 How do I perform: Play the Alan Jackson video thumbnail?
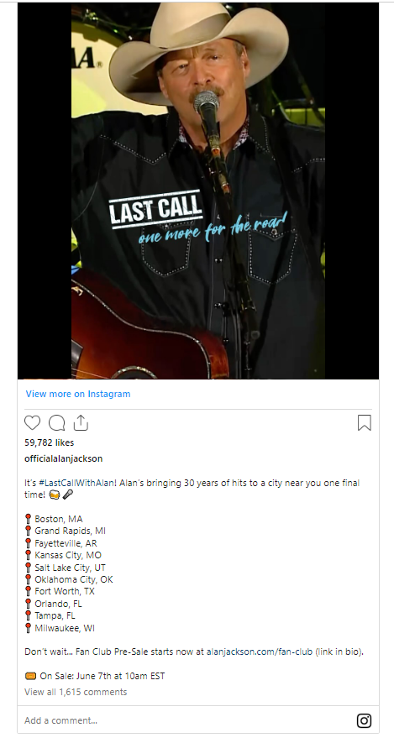point(198,191)
